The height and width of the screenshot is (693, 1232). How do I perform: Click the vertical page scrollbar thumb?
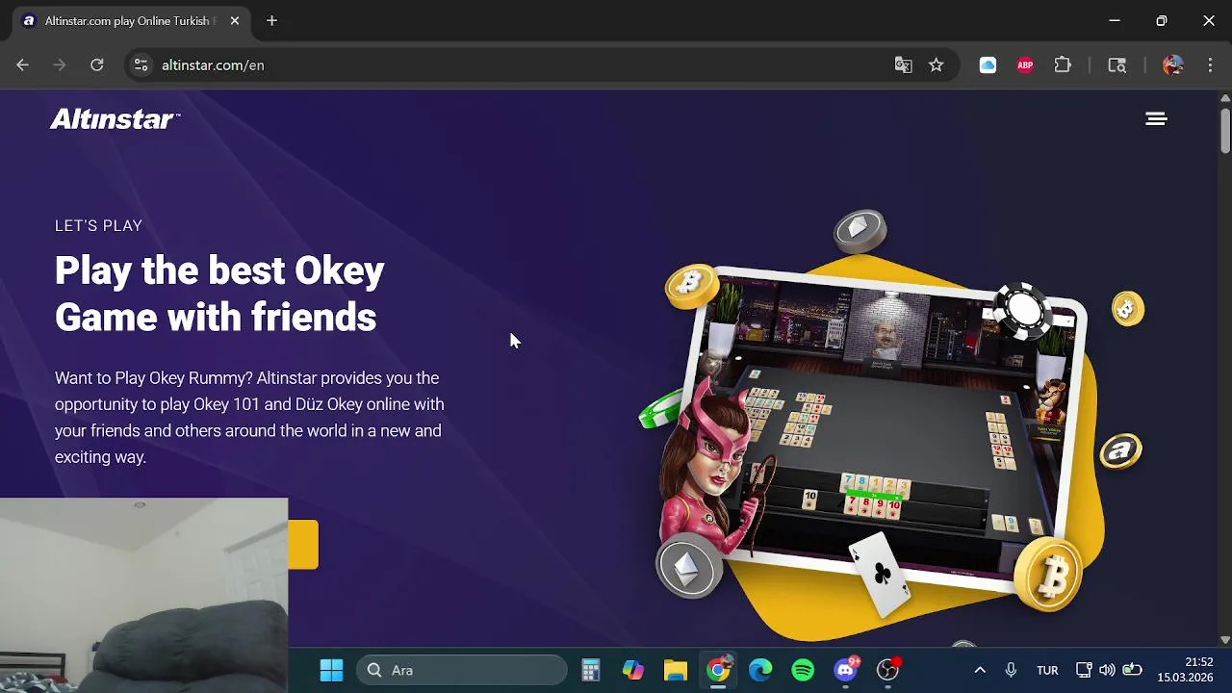(x=1225, y=130)
